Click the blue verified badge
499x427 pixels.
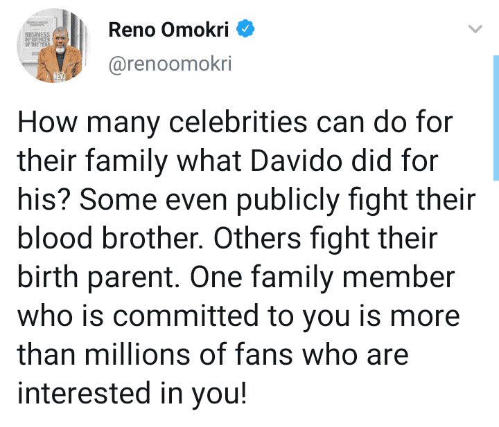[247, 29]
